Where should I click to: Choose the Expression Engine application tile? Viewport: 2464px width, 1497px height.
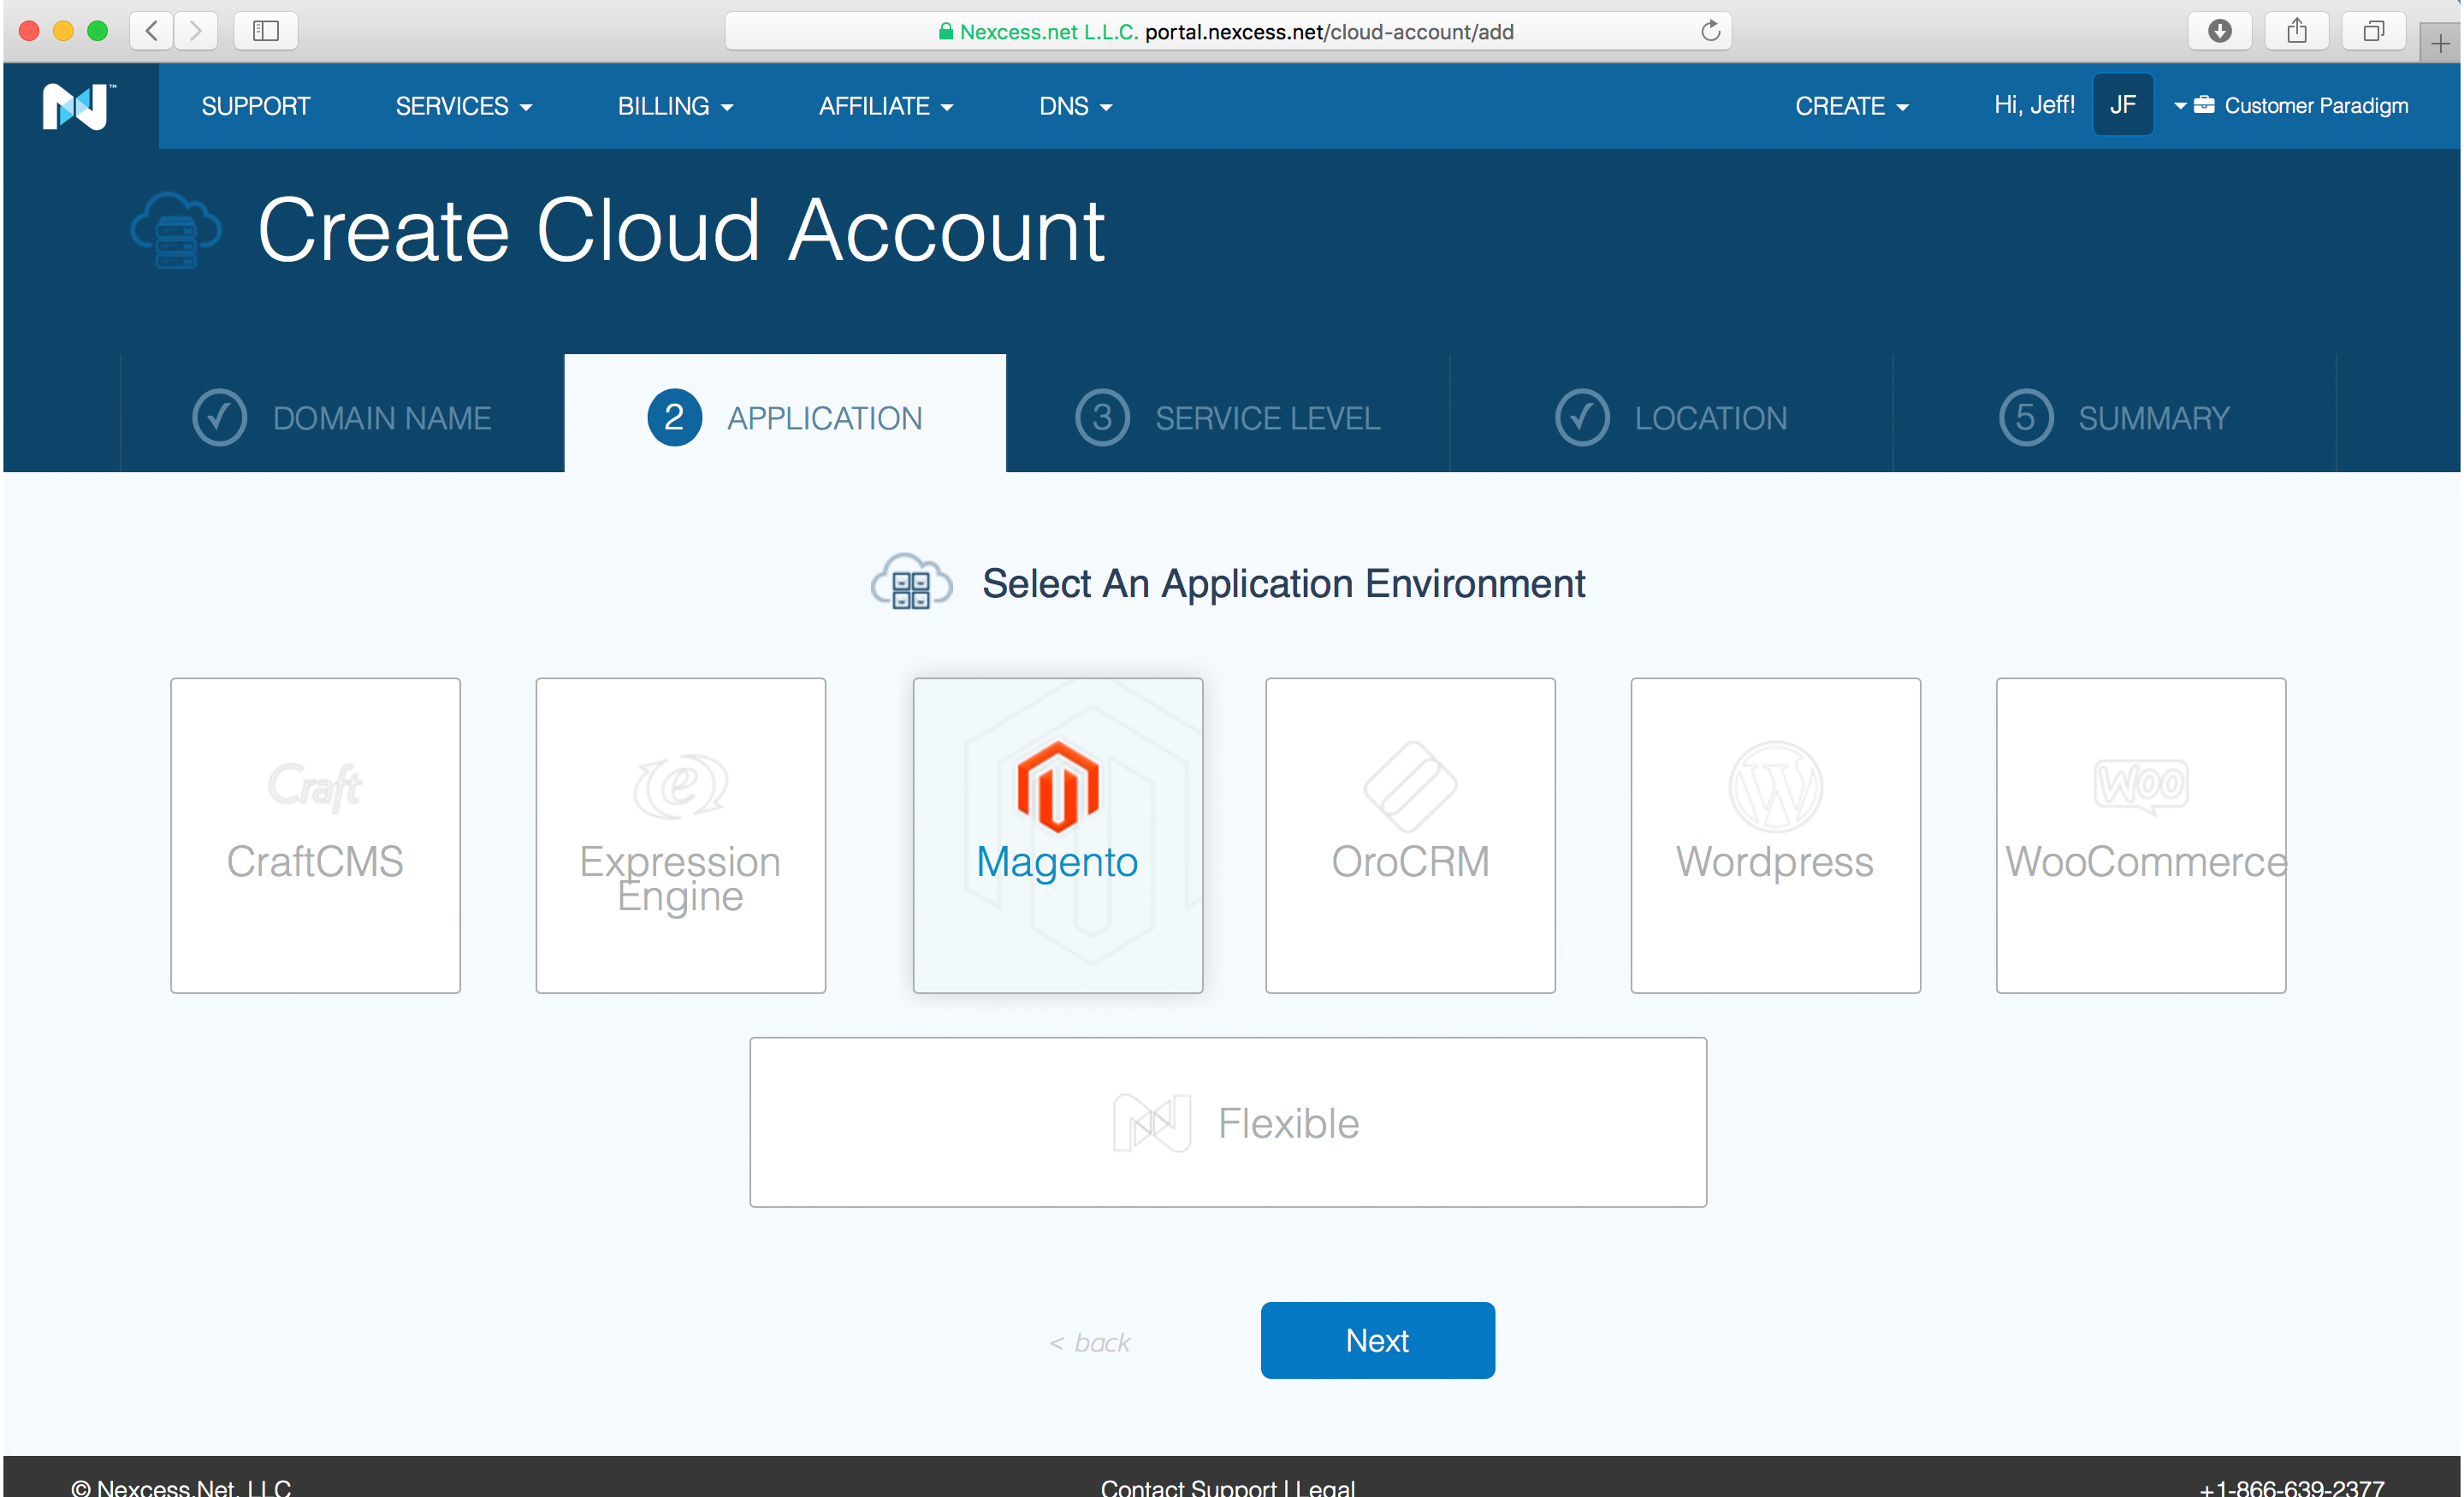680,835
